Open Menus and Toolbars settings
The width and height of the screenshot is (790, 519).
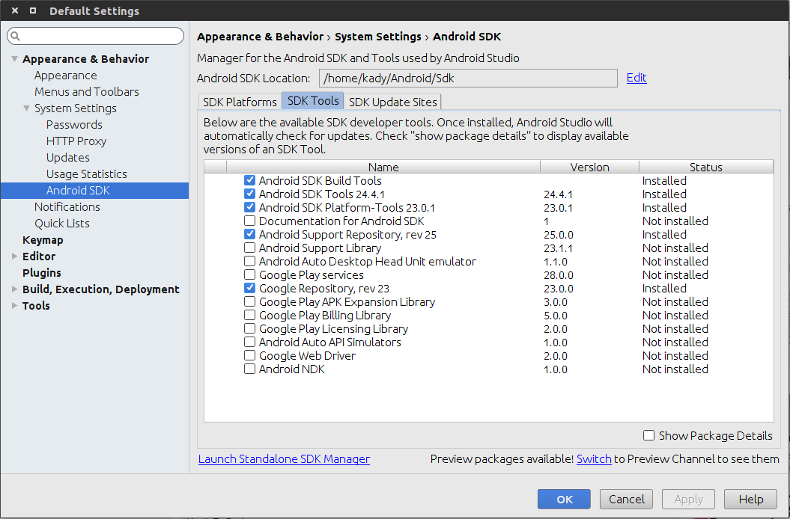(x=87, y=92)
